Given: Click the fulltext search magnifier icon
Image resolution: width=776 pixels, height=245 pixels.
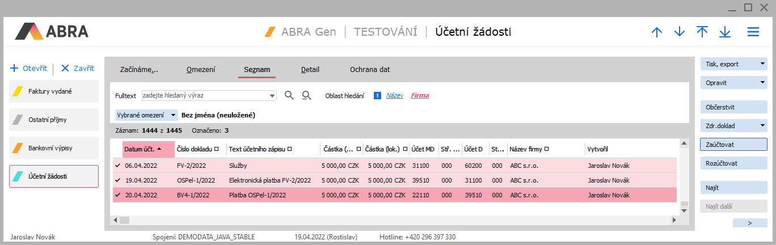Looking at the screenshot, I should [289, 95].
